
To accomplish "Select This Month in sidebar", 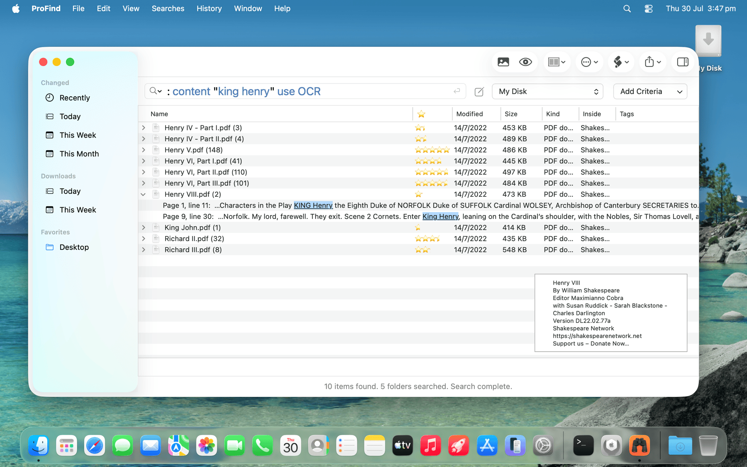I will coord(79,154).
